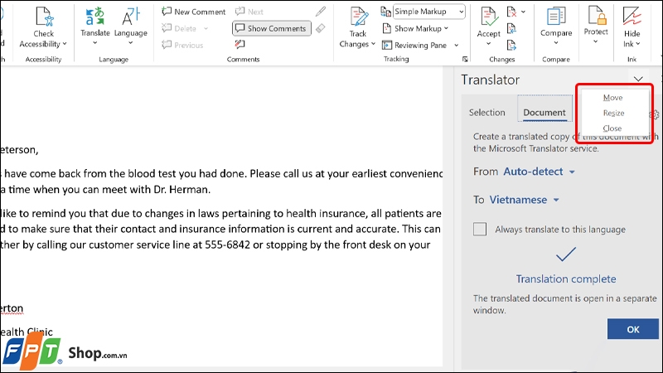Expand the Reviewing Pane dropdown arrow

[457, 46]
